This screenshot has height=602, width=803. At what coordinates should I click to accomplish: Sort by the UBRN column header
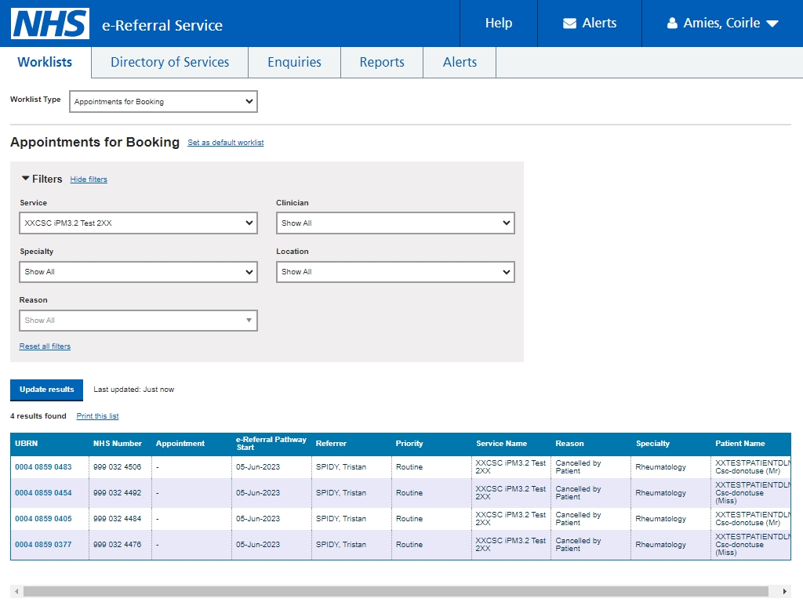pyautogui.click(x=26, y=444)
